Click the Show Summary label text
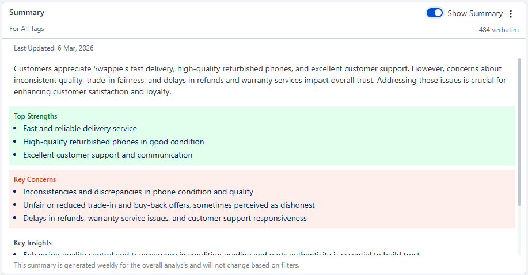 (474, 14)
